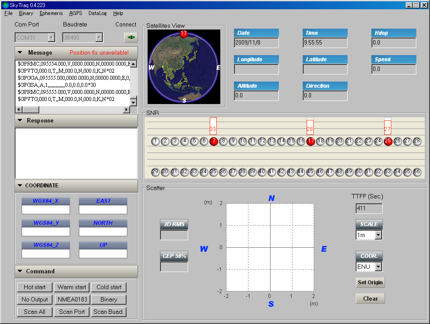Click the SNR bar labeled 28

coord(310,127)
